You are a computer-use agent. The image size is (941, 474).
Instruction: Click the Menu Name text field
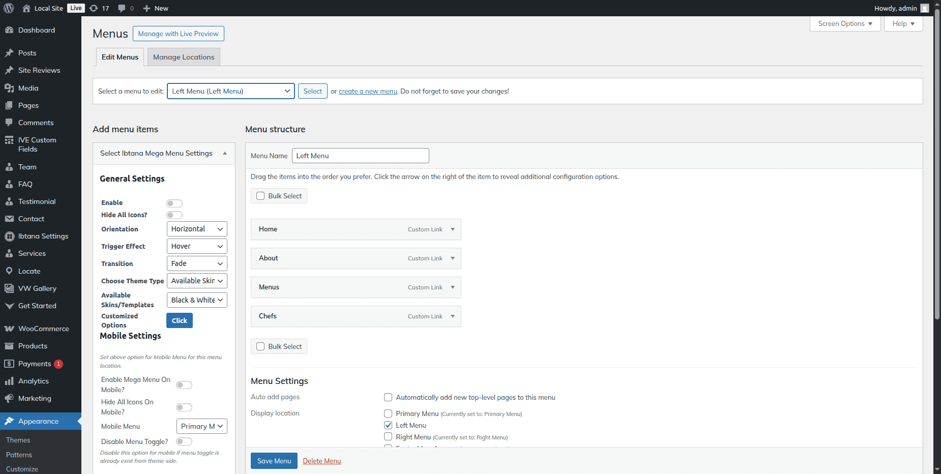coord(360,156)
